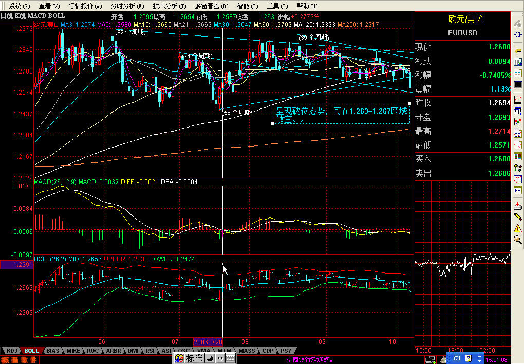Viewport: 524px width, 364px height.
Task: Click the blue-and-red indicator chart icon
Action: pyautogui.click(x=518, y=134)
